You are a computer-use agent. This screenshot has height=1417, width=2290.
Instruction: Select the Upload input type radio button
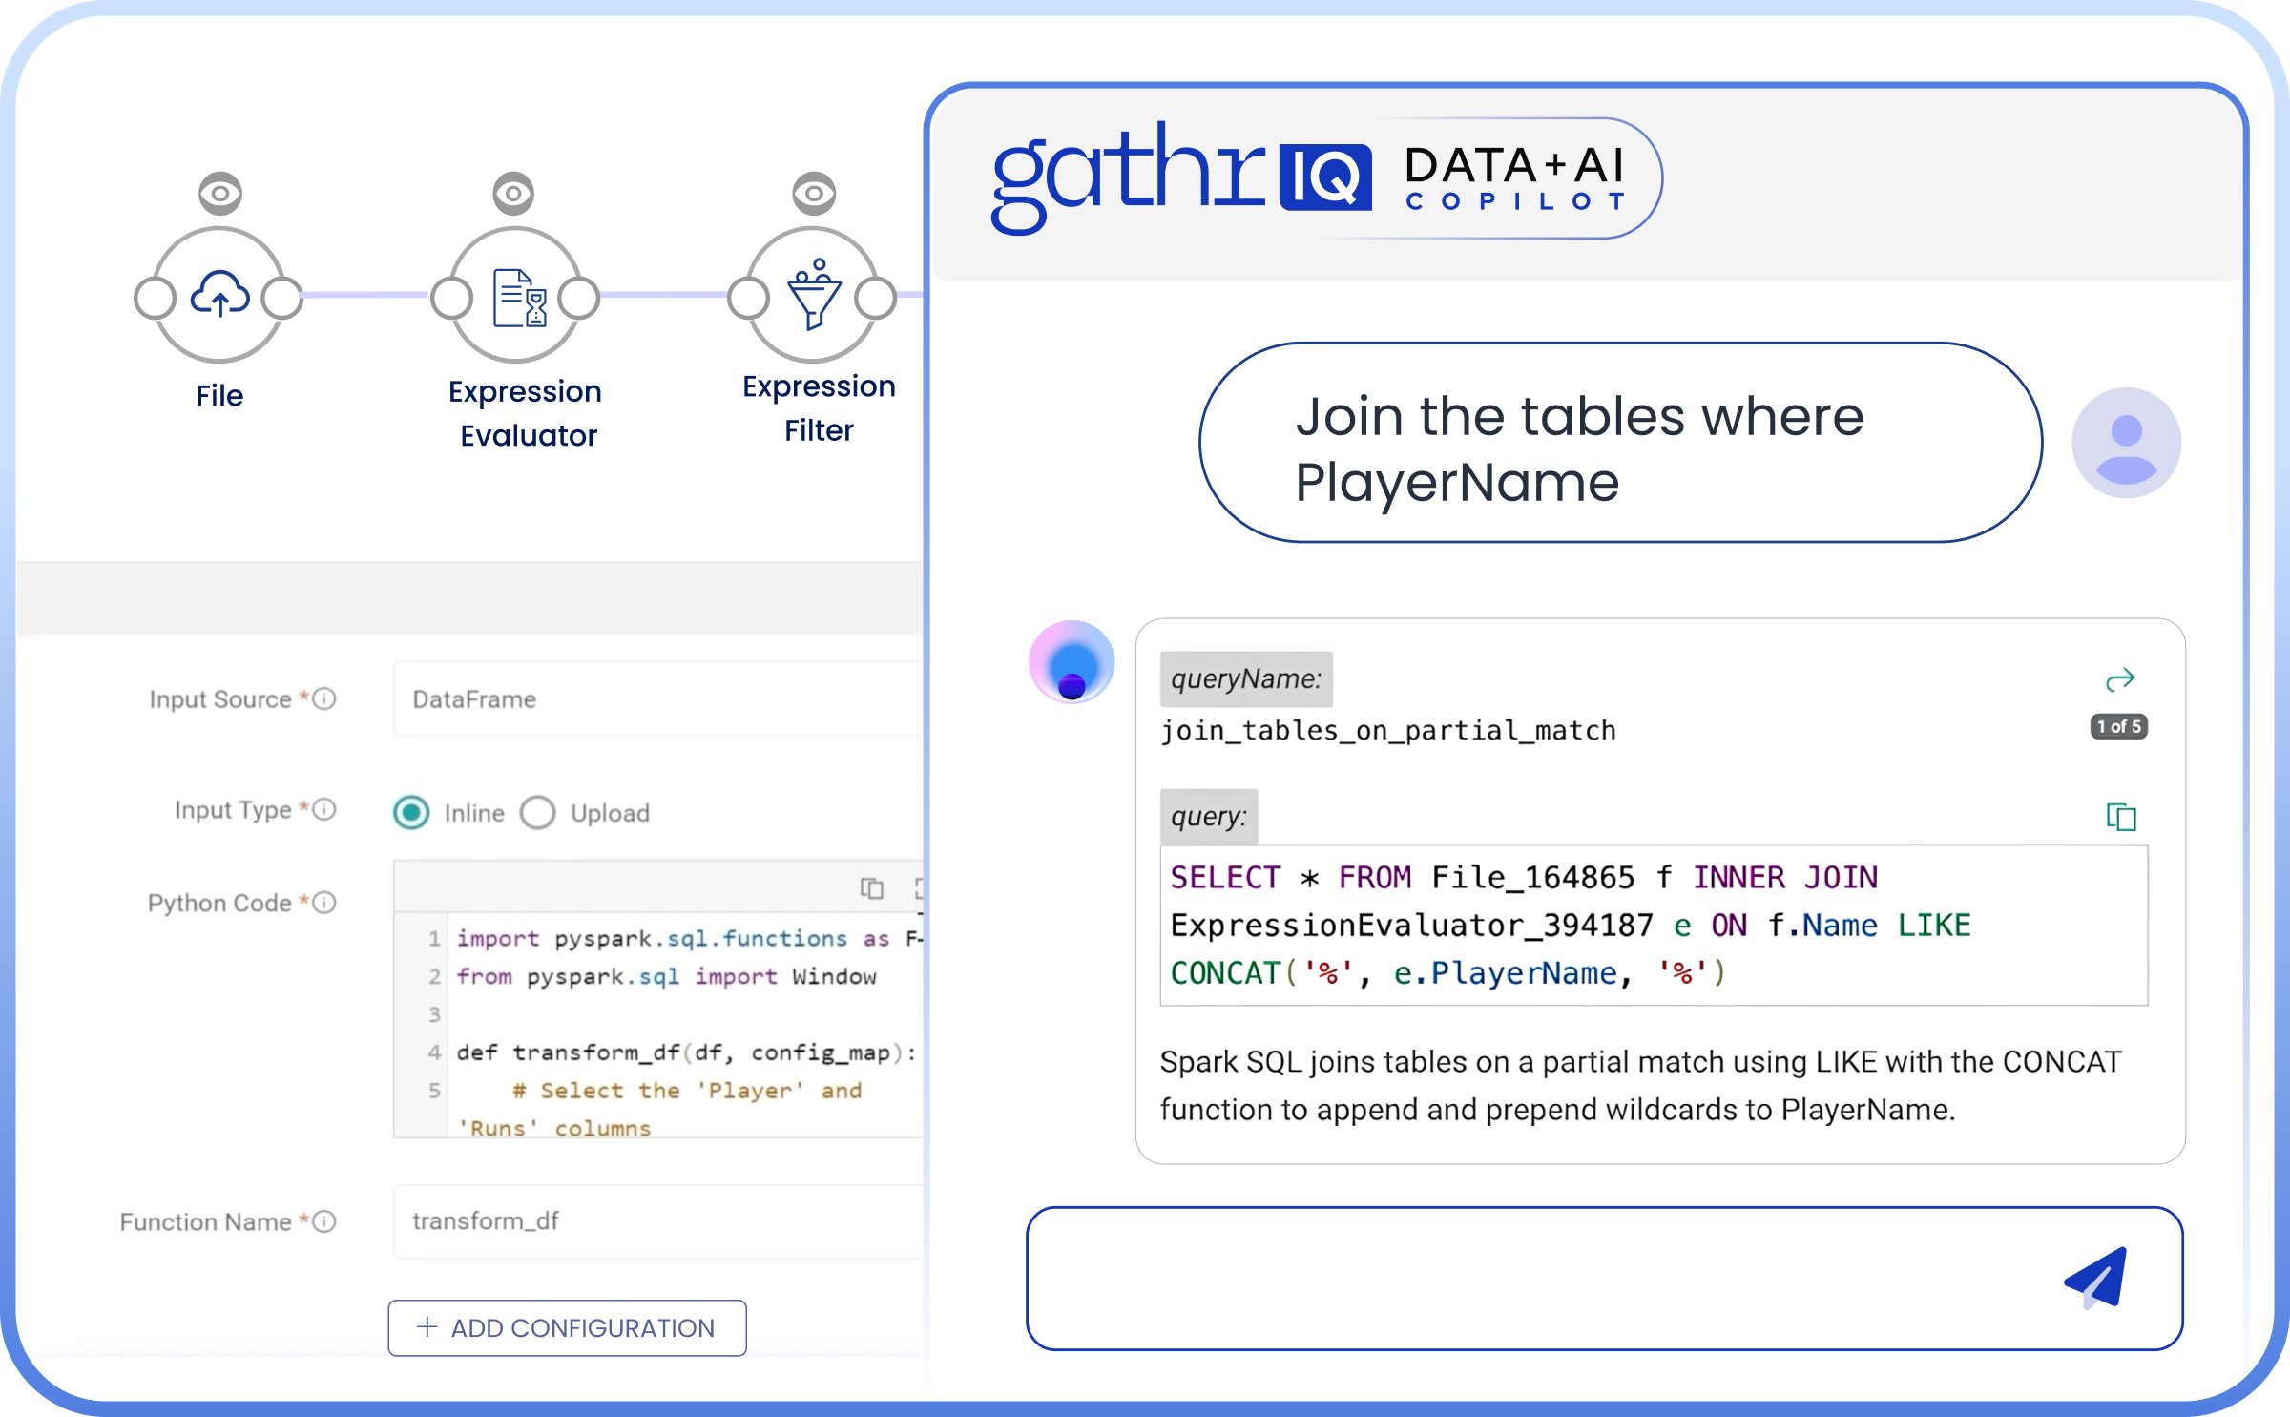(539, 813)
